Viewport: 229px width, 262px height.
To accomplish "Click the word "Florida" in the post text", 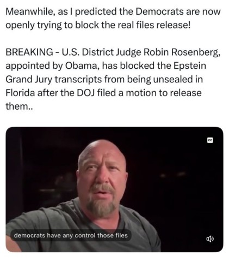I will click(x=20, y=93).
